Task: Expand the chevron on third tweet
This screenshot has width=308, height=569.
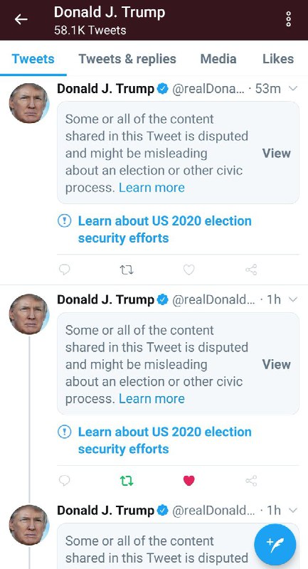Action: (x=293, y=510)
